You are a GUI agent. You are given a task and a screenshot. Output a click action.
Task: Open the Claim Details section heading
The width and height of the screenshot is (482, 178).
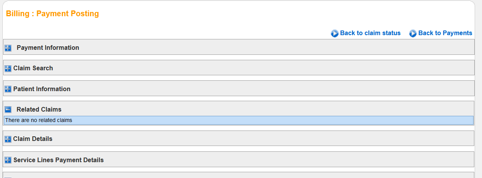pyautogui.click(x=33, y=139)
